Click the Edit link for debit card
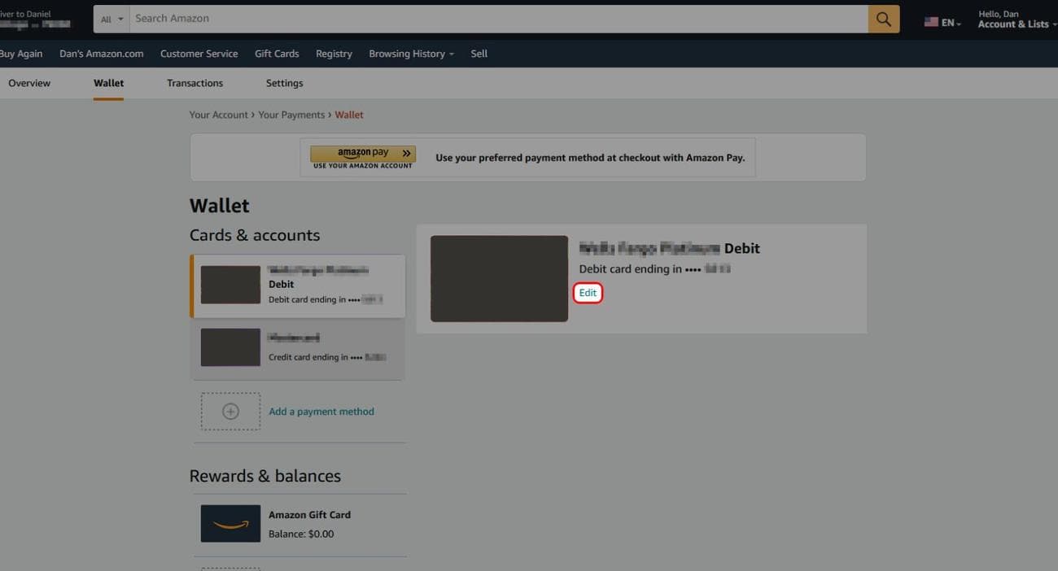The height and width of the screenshot is (571, 1058). [x=588, y=293]
